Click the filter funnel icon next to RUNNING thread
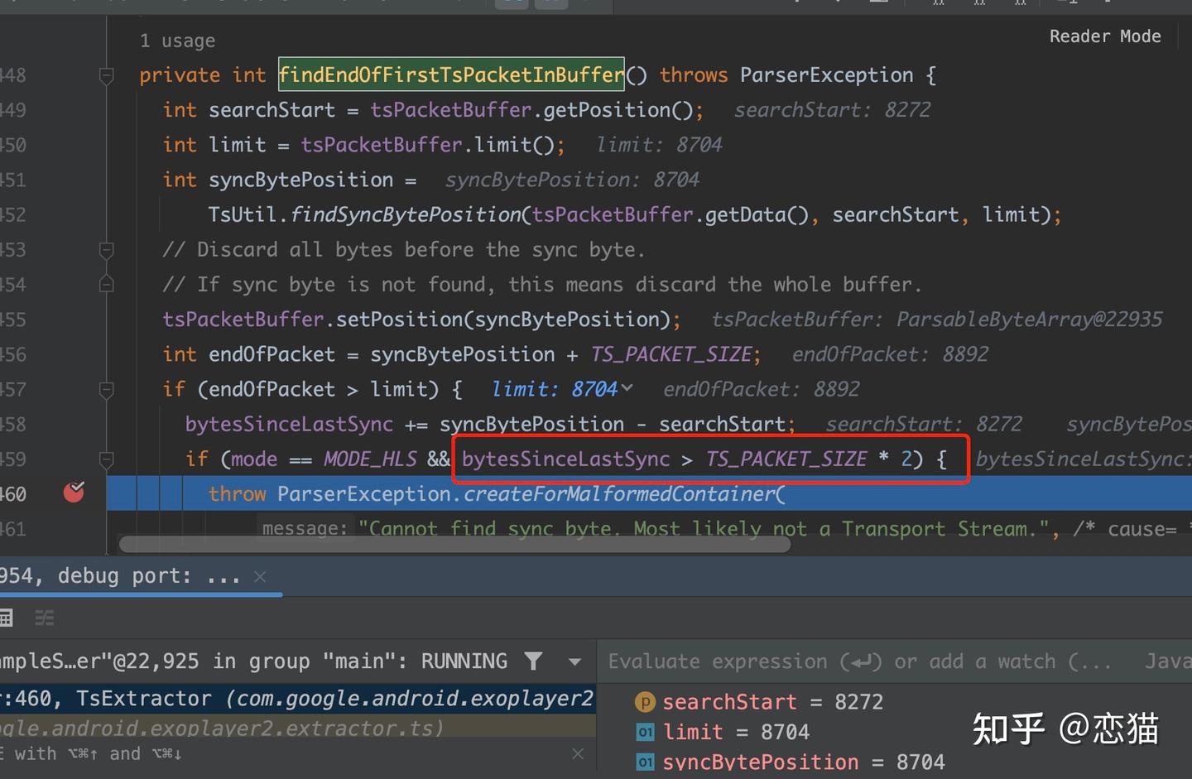Screen dimensions: 1192x779 533,661
